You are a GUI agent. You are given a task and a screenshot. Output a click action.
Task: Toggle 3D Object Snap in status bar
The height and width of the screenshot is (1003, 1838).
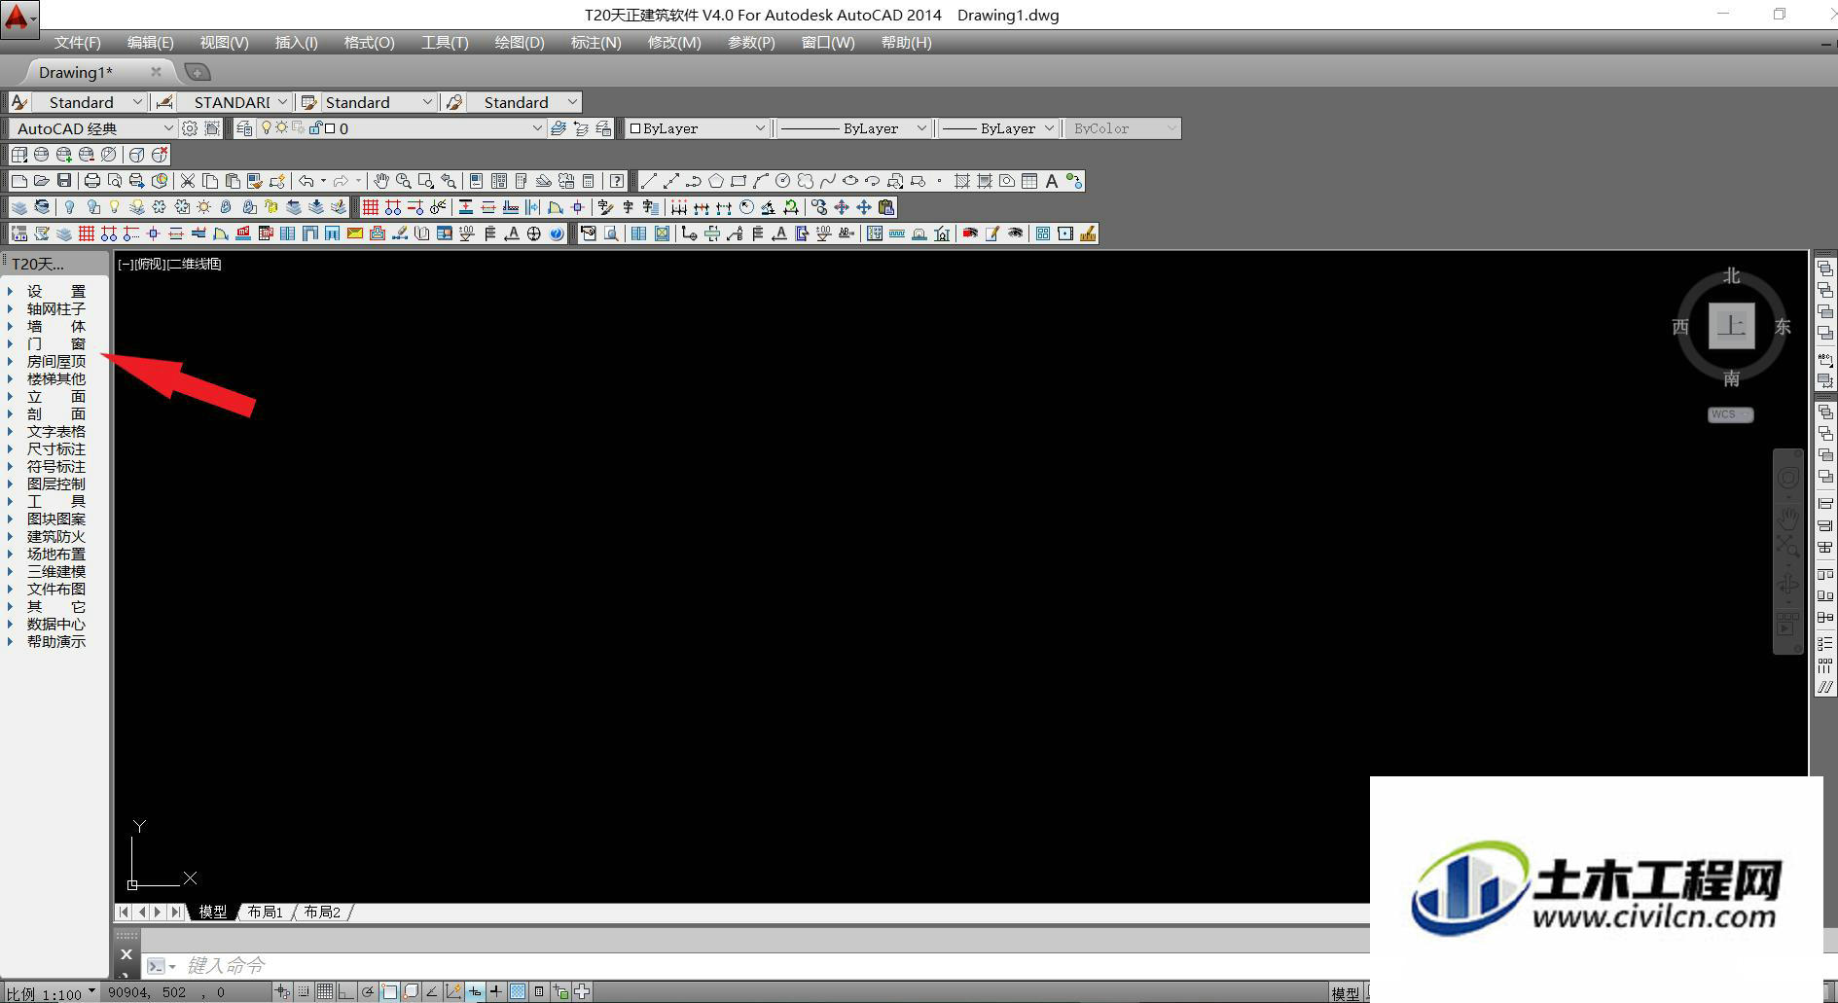click(x=411, y=992)
